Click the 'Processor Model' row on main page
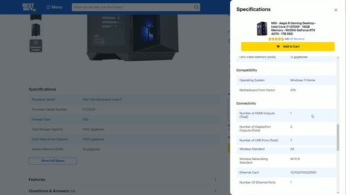 [x=124, y=100]
